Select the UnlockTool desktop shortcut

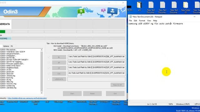pyautogui.click(x=82, y=102)
